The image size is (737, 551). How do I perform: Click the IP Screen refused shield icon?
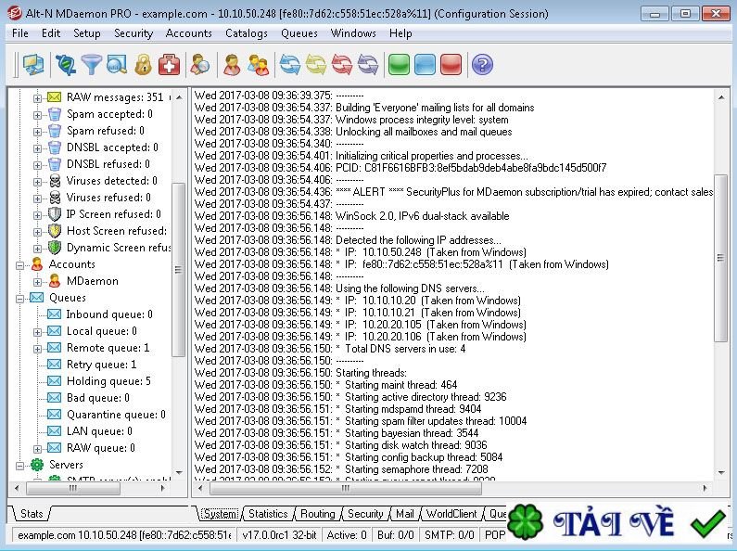[x=55, y=214]
